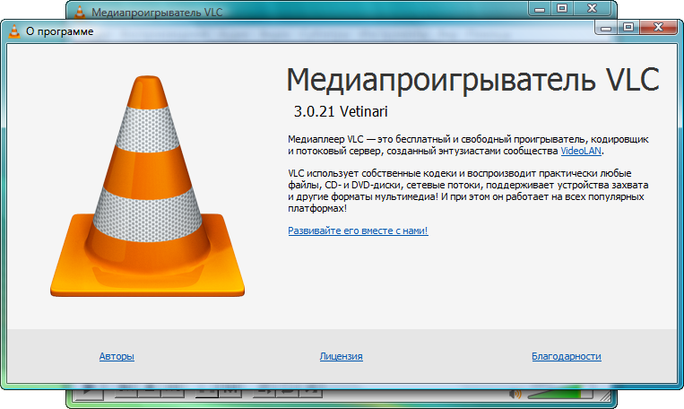Follow the "Развивайте его вместе с нами!" link
684x409 pixels.
click(358, 231)
